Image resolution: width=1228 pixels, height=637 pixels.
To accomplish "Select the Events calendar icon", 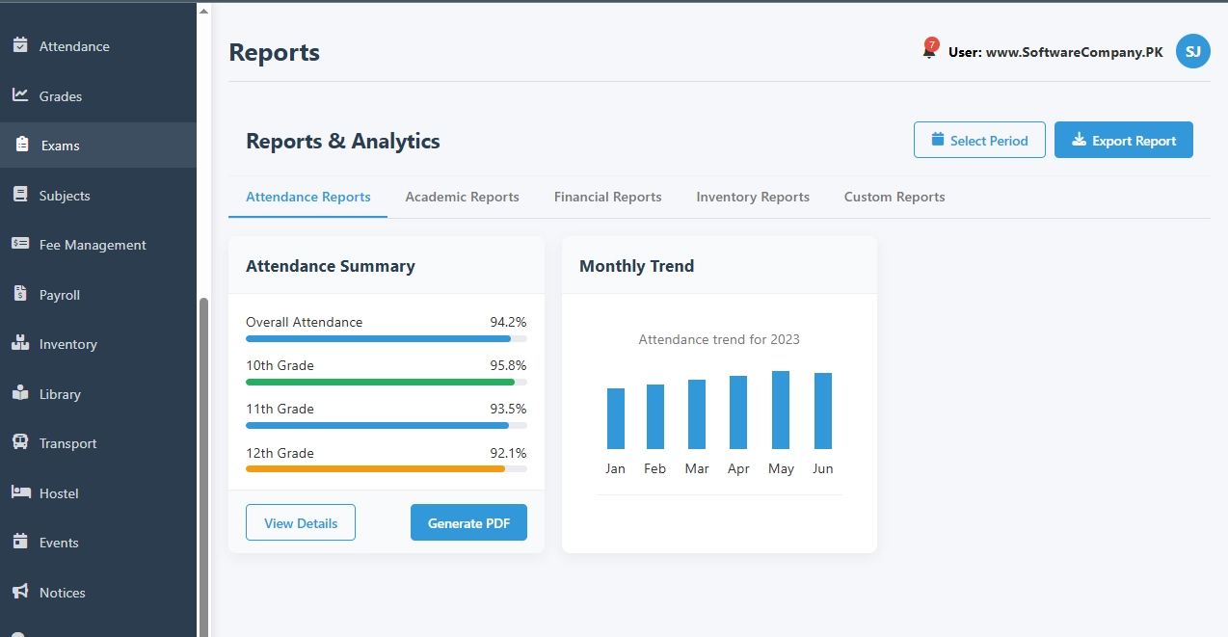I will click(20, 542).
